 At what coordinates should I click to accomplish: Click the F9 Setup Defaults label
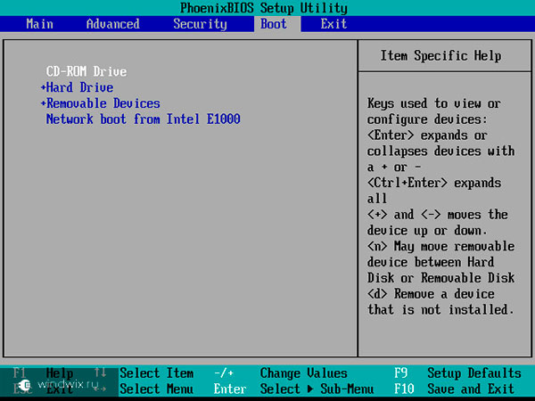click(458, 372)
